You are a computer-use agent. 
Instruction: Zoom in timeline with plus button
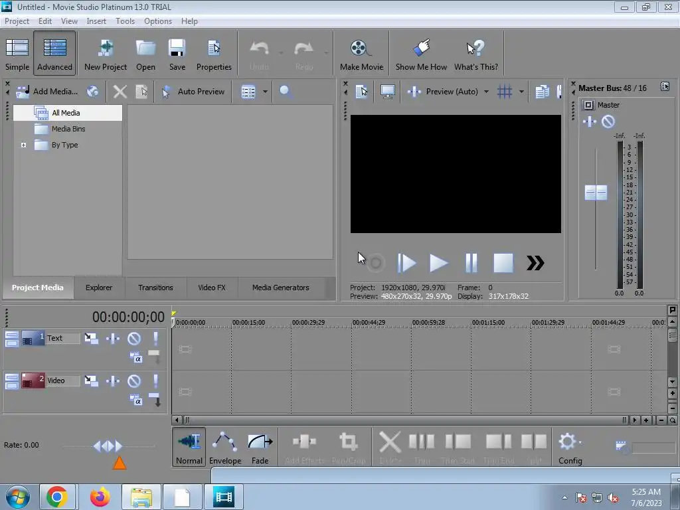[x=646, y=420]
